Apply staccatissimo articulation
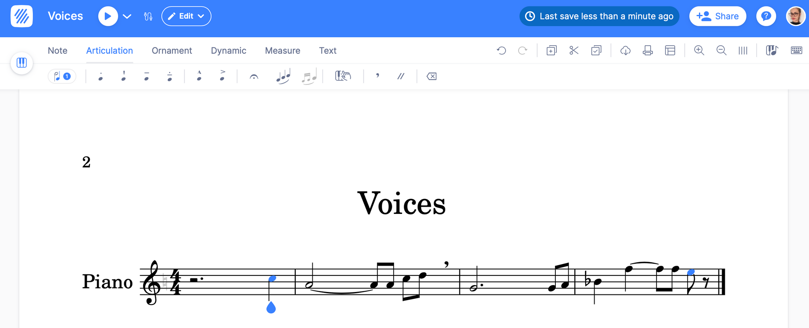Viewport: 809px width, 328px height. pos(123,76)
